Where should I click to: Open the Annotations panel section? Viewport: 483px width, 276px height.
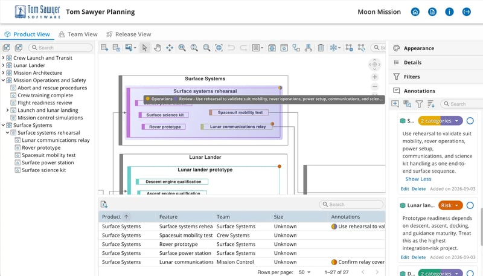[x=436, y=91]
